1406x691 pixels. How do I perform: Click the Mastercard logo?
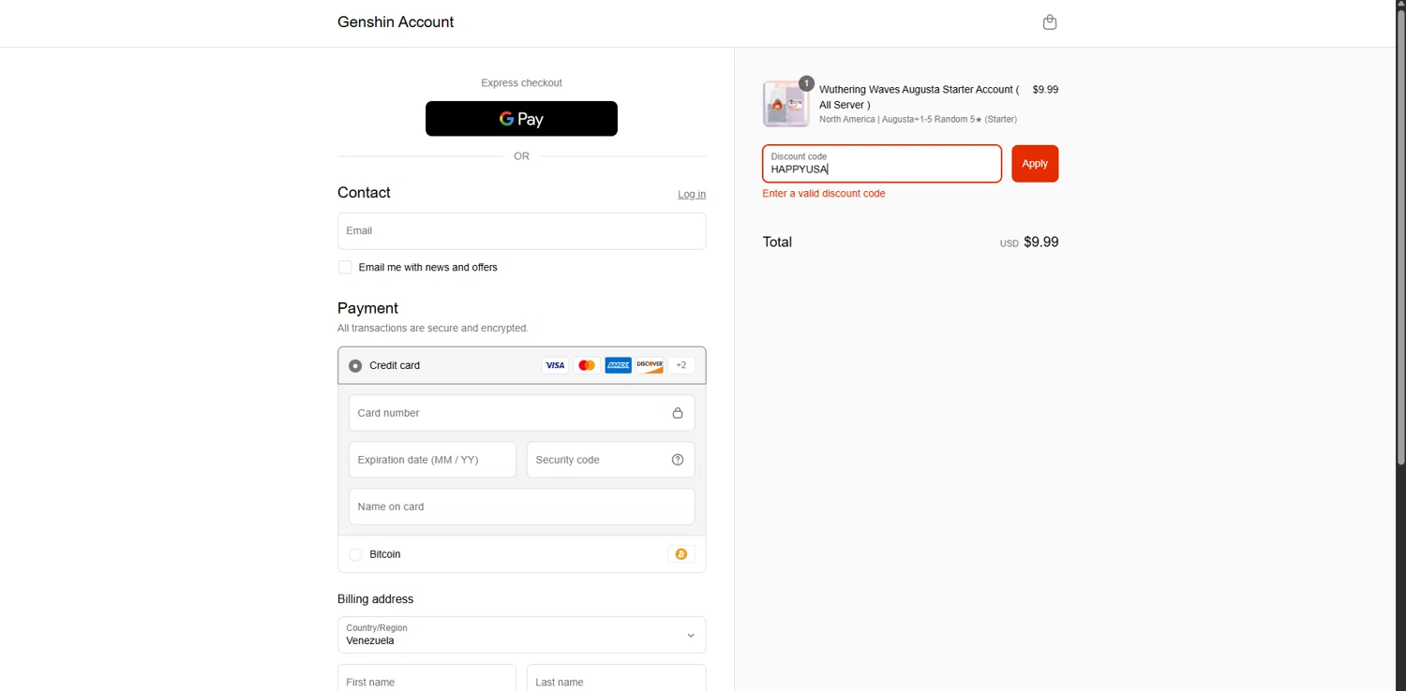coord(587,365)
